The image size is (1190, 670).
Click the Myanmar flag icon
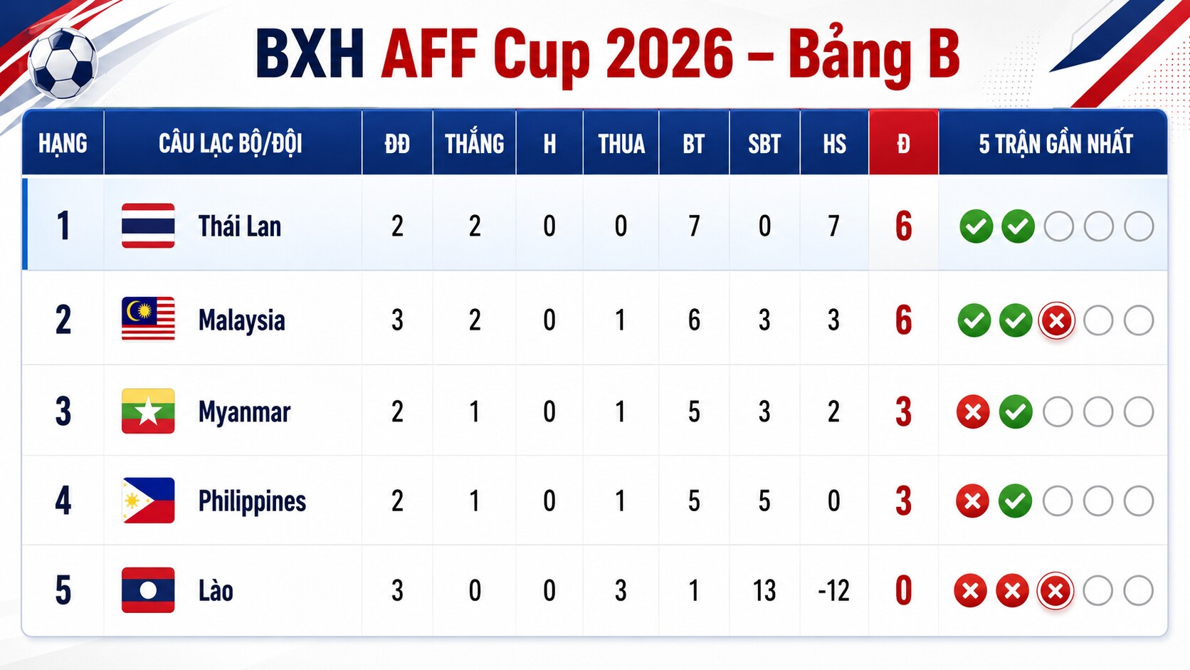click(148, 411)
